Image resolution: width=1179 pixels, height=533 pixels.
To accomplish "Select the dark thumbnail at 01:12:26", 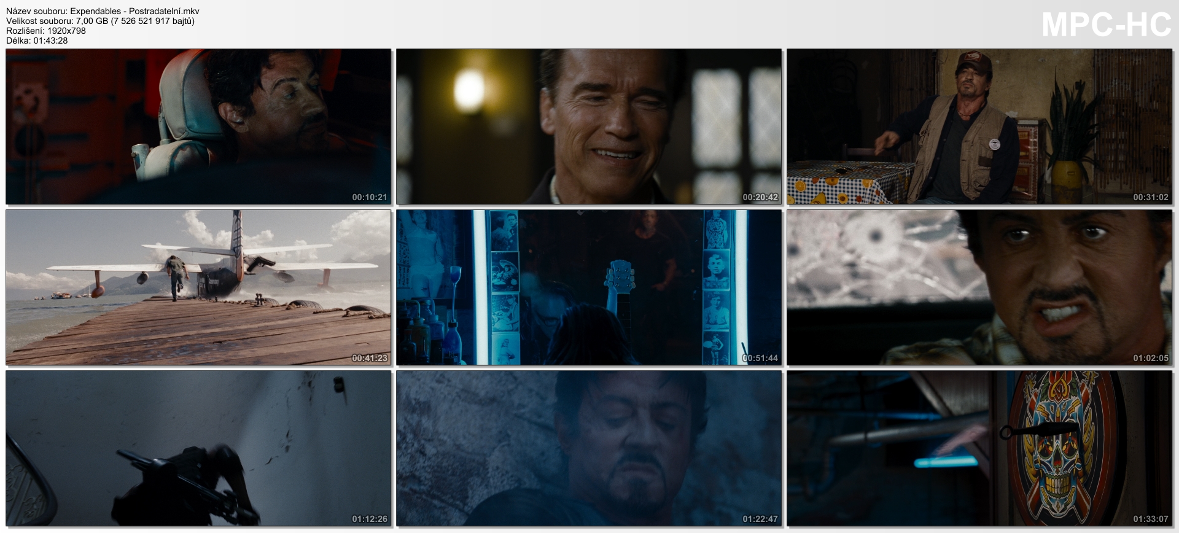I will click(x=198, y=448).
